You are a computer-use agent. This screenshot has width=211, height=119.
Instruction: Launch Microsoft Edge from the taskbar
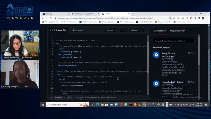97,105
